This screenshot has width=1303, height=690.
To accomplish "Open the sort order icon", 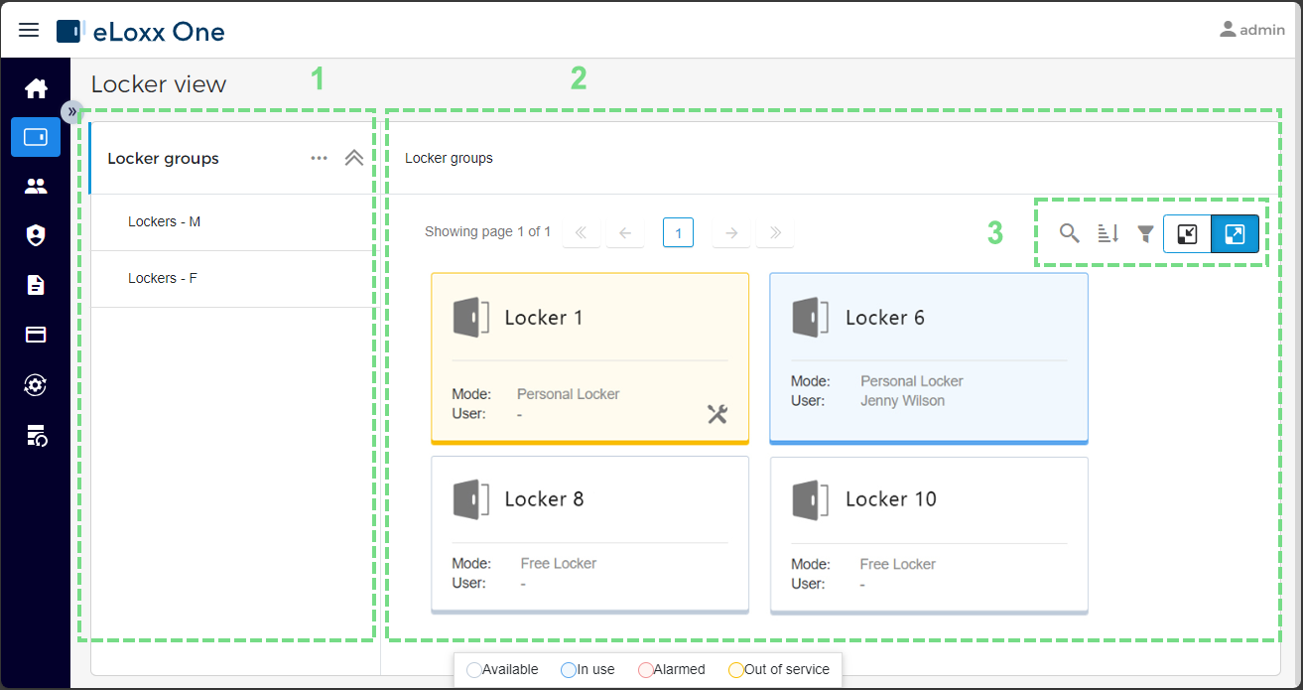I will tap(1108, 233).
